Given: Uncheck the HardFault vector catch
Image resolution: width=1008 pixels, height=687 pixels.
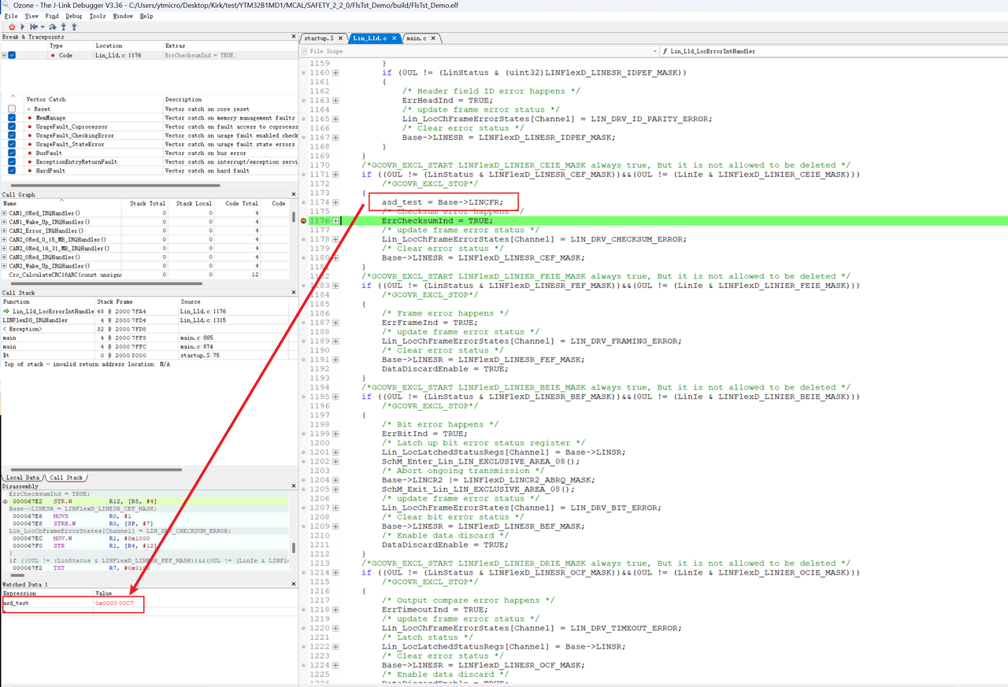Looking at the screenshot, I should [x=12, y=171].
